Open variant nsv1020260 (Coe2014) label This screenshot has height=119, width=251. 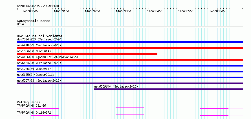tap(34, 51)
